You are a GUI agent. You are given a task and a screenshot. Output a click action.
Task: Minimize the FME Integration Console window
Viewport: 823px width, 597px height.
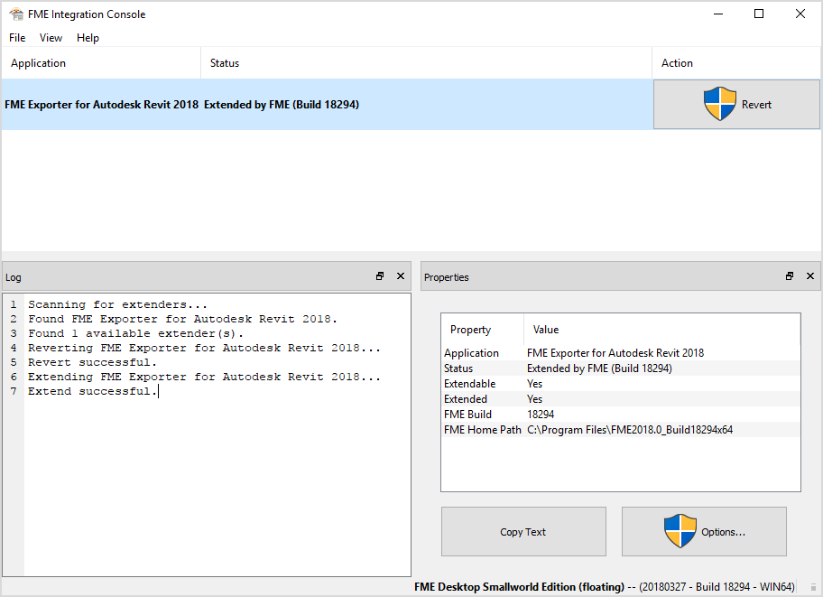coord(718,14)
